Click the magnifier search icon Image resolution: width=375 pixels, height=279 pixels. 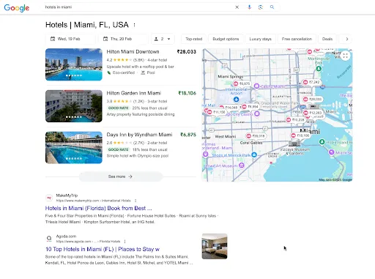coord(272,7)
